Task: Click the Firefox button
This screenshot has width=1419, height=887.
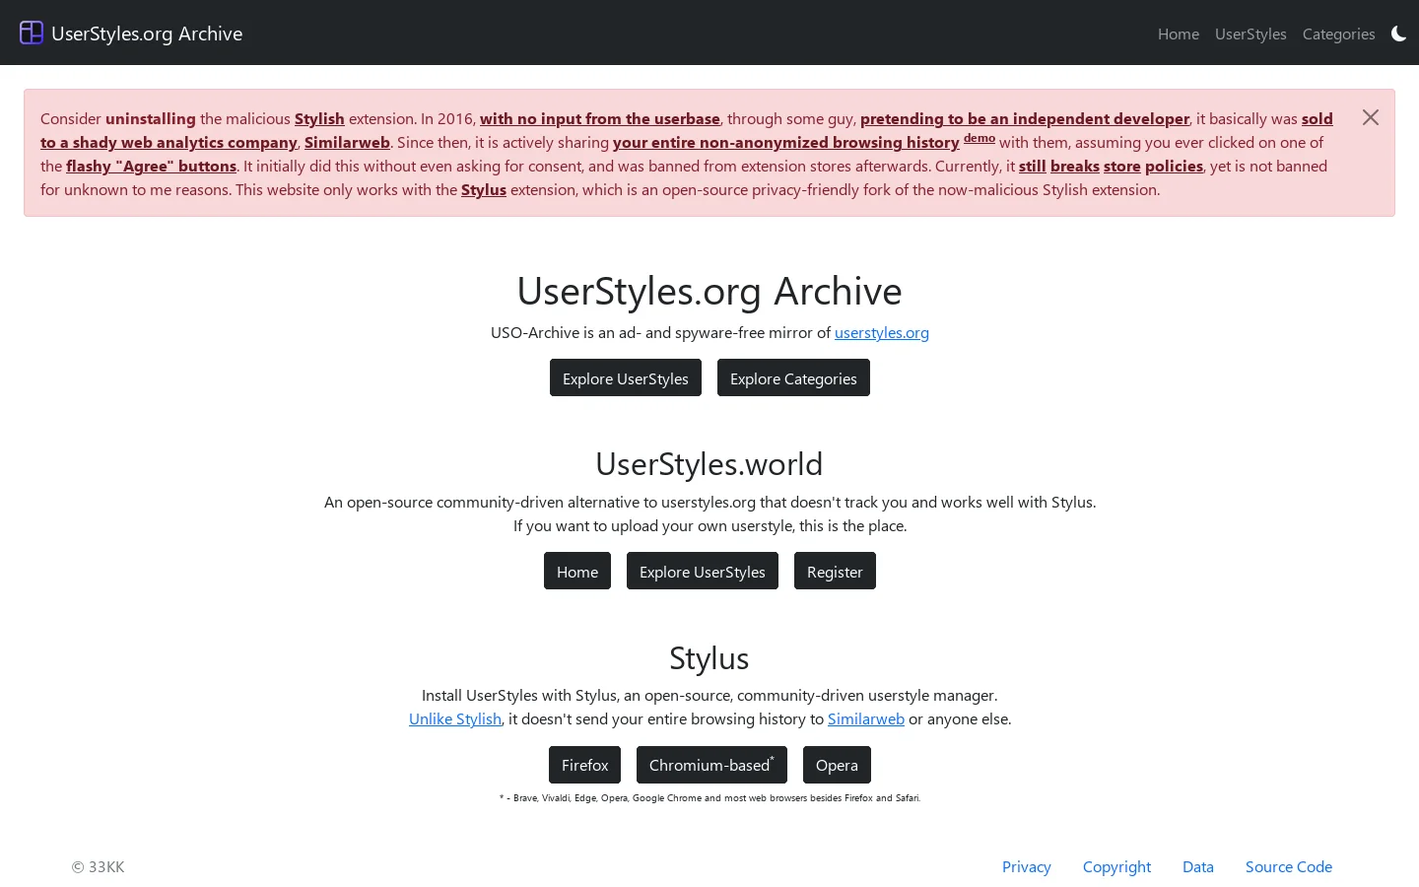Action: coord(584,765)
